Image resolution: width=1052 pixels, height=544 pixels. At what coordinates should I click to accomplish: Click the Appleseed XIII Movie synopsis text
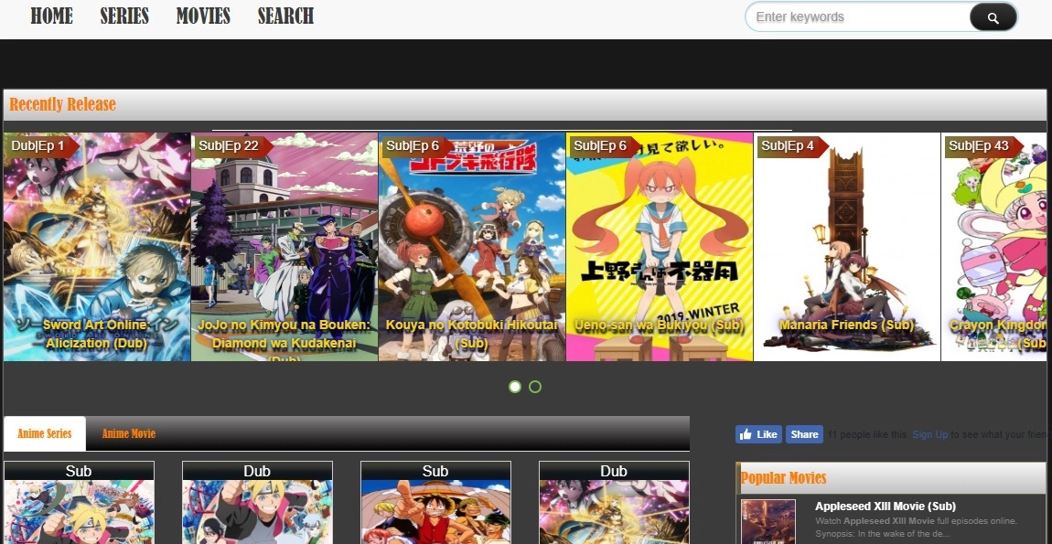tap(916, 528)
